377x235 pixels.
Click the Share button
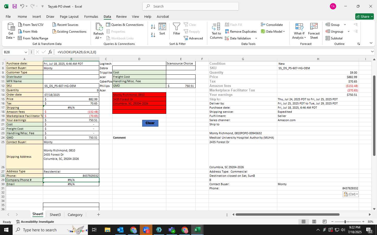coord(364,16)
